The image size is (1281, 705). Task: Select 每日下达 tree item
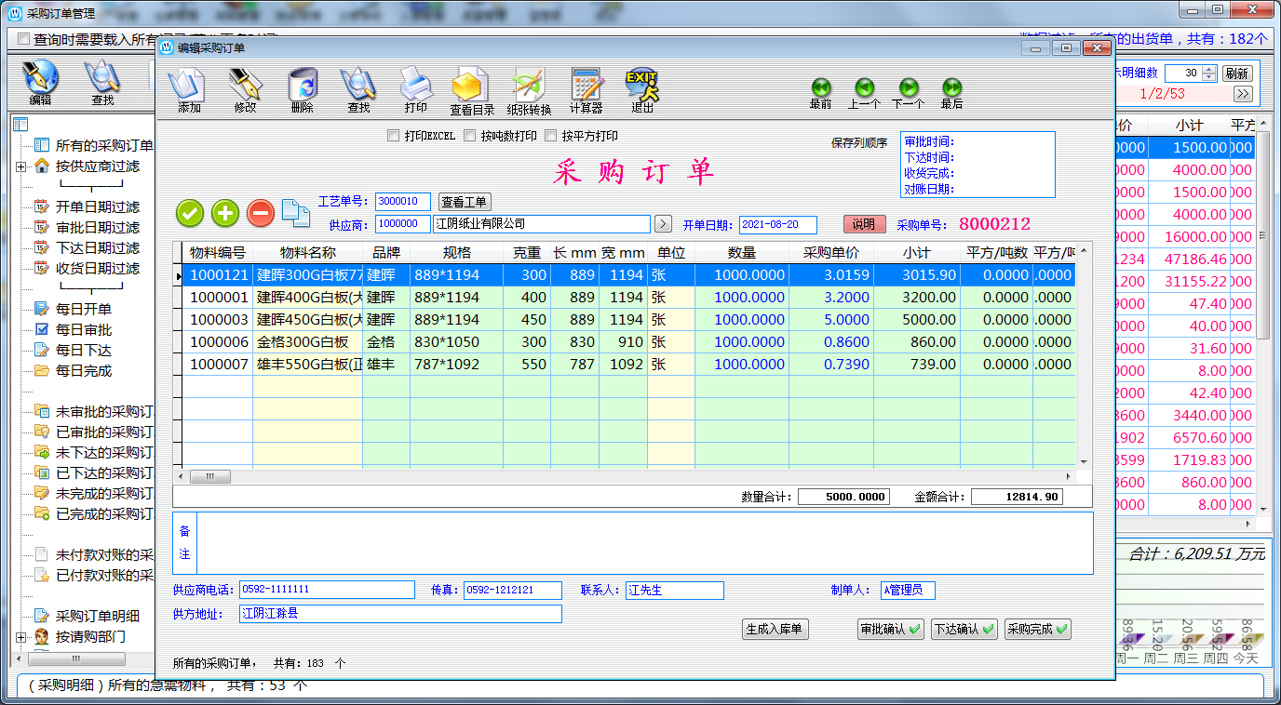pyautogui.click(x=83, y=350)
